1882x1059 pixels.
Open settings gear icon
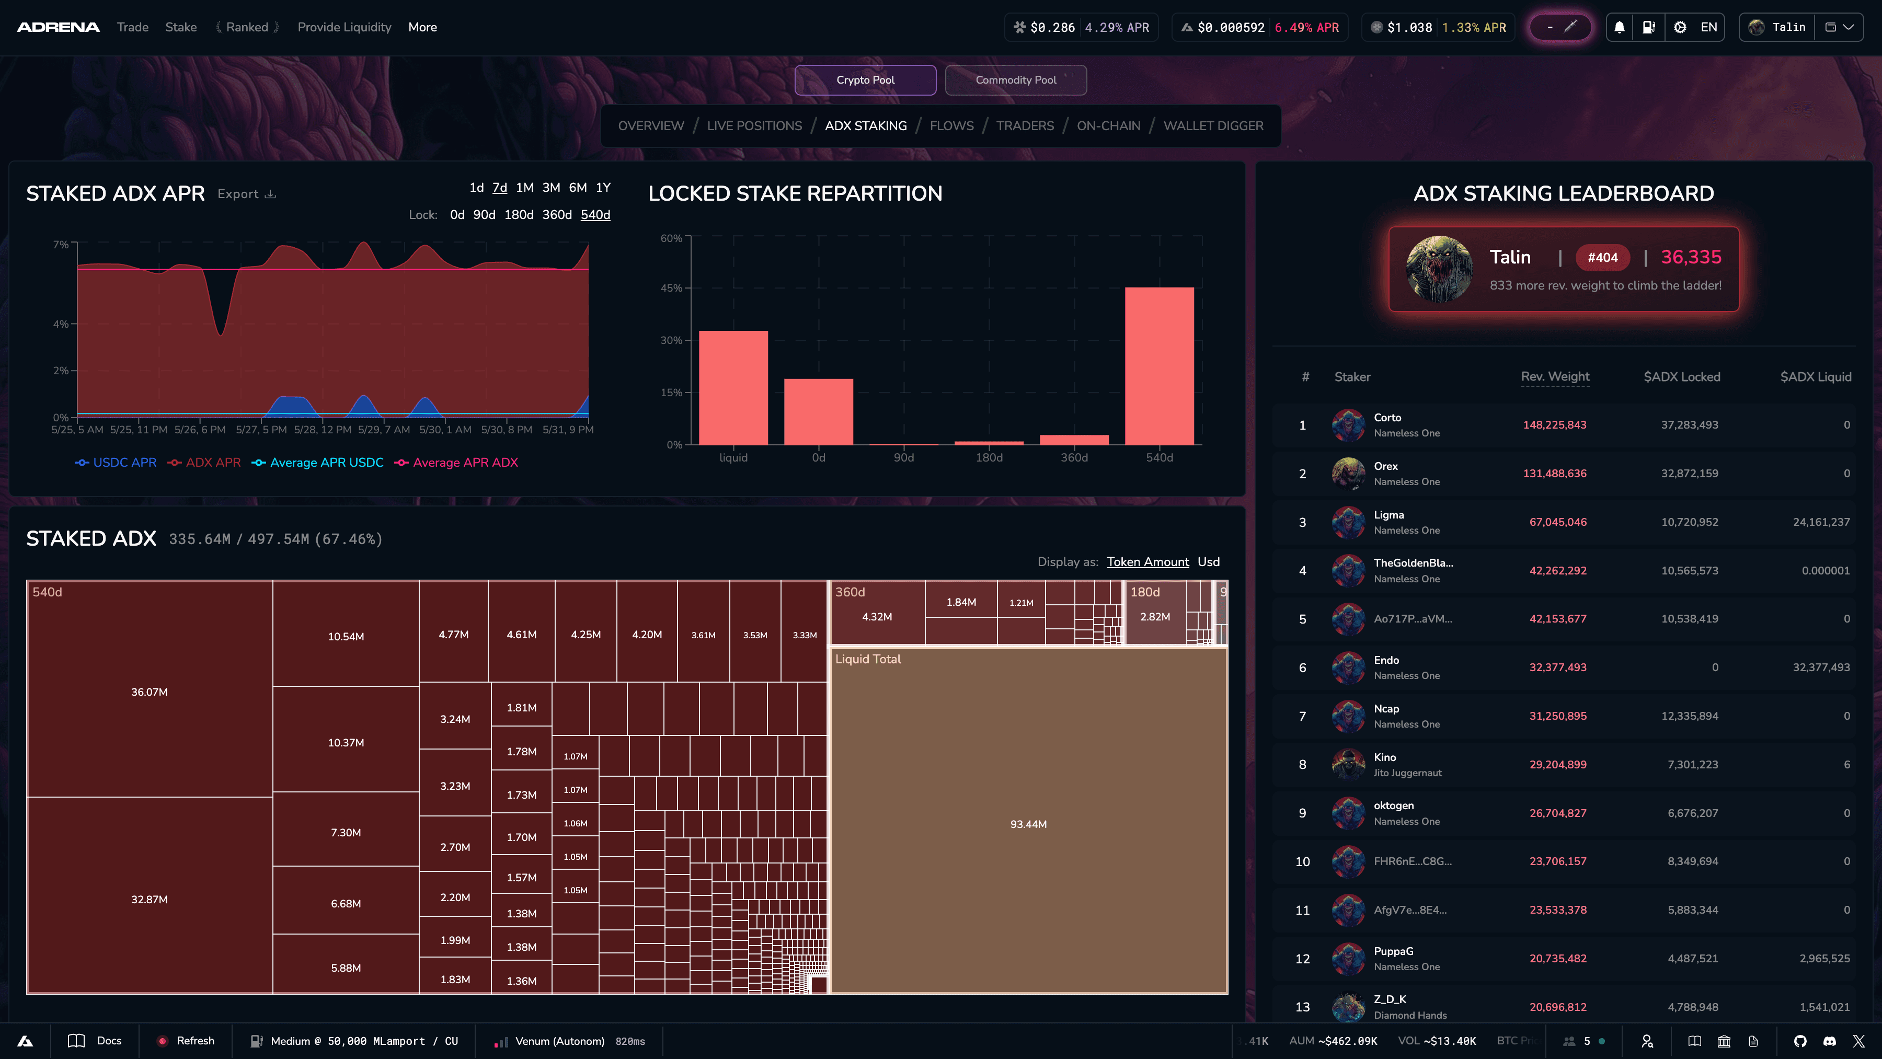(1680, 27)
